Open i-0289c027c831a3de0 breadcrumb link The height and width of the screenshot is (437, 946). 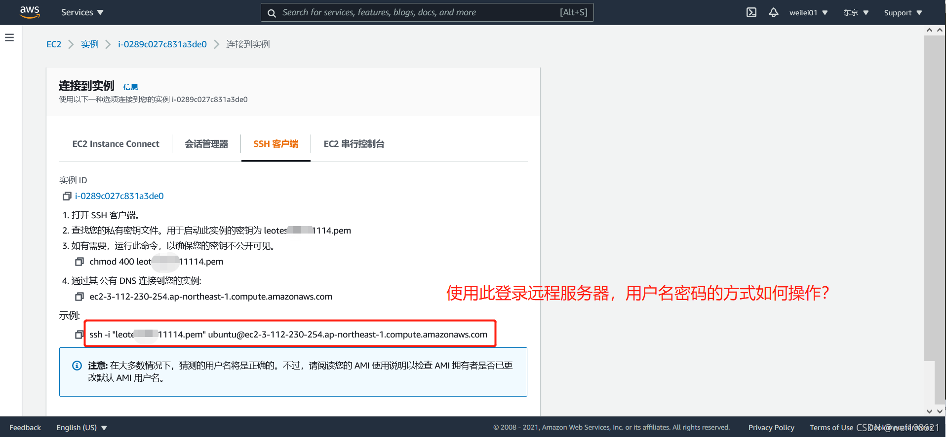[162, 44]
